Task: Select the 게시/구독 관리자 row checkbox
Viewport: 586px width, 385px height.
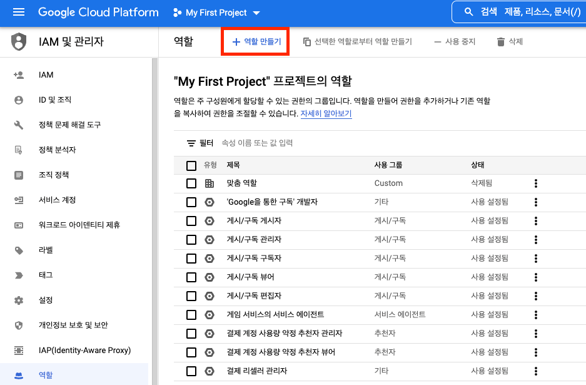Action: [191, 240]
